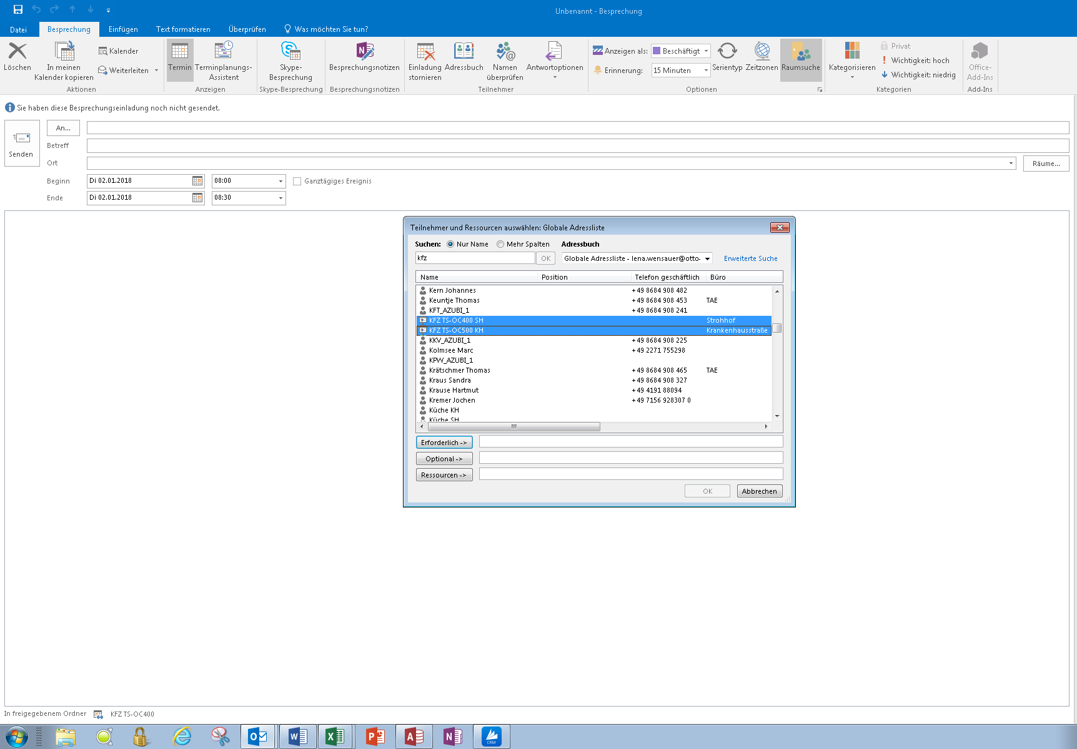The height and width of the screenshot is (749, 1077).
Task: Open Kategorisieren color categories
Action: coord(852,61)
